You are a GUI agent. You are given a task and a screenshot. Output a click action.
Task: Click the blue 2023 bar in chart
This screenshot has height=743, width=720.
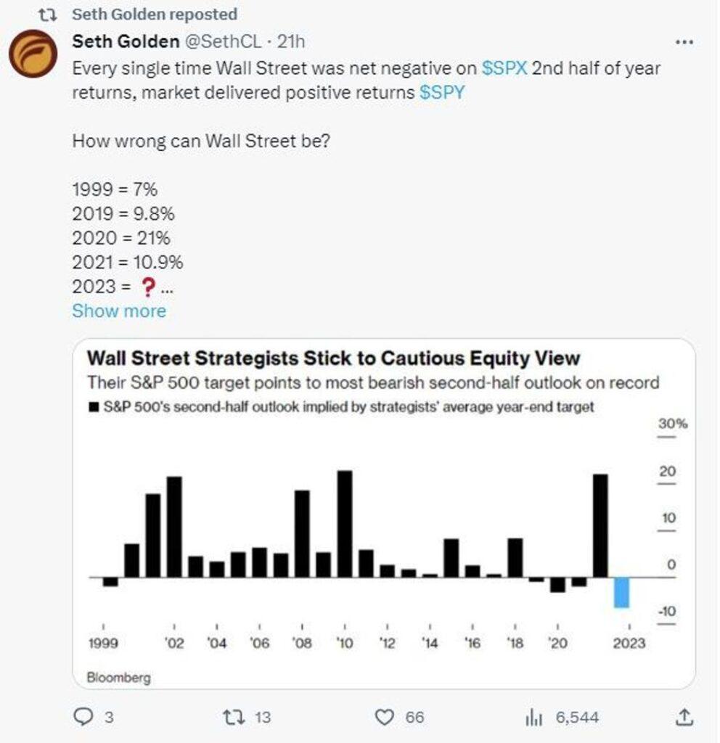621,592
